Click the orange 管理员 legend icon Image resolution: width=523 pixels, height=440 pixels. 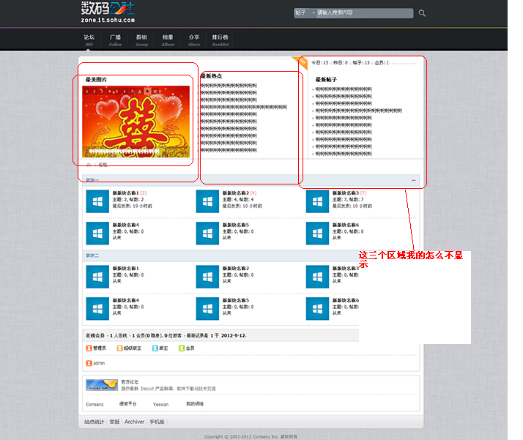coord(89,348)
